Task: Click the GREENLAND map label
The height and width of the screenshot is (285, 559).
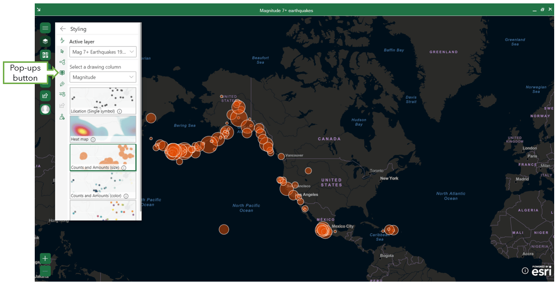Action: pos(444,52)
